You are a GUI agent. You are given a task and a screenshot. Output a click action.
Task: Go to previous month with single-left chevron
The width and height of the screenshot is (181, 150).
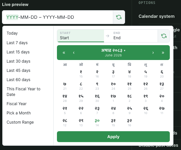74,53
